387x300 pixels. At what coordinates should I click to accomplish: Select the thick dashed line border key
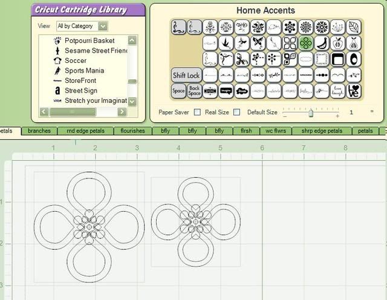(305, 75)
